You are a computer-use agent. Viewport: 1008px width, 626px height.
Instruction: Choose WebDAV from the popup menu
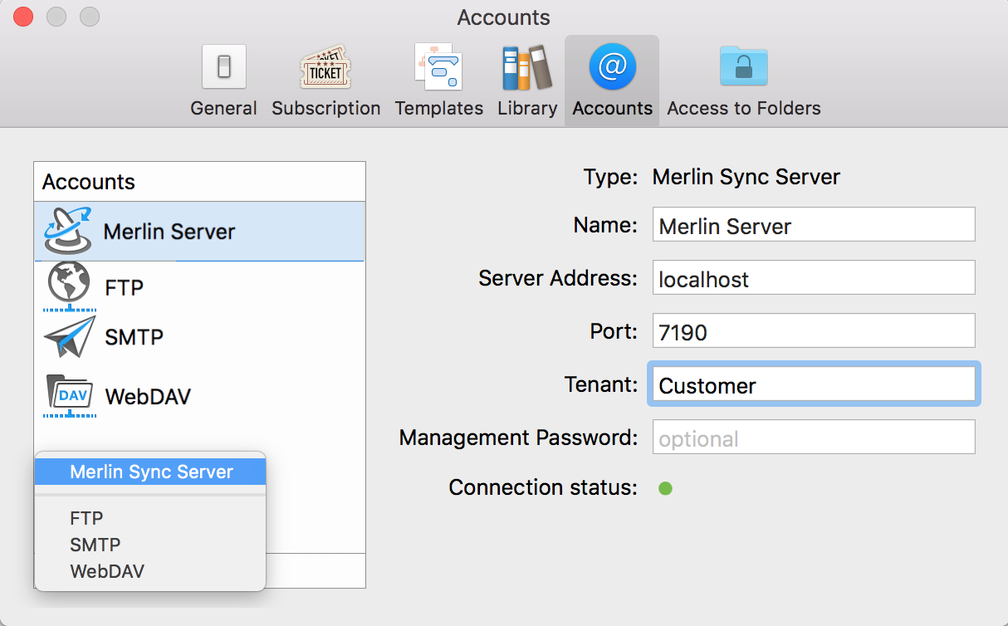click(x=150, y=571)
